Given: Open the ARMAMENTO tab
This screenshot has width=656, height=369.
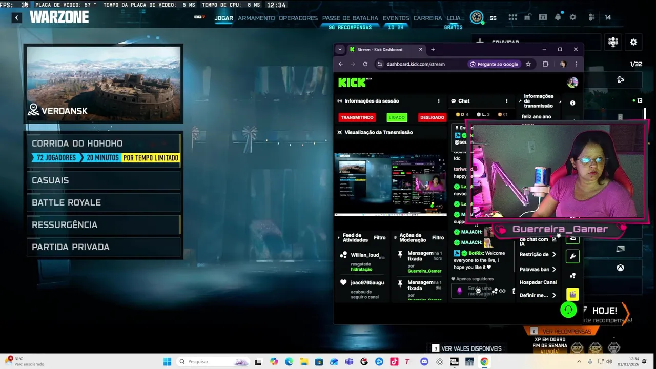Looking at the screenshot, I should [x=256, y=18].
